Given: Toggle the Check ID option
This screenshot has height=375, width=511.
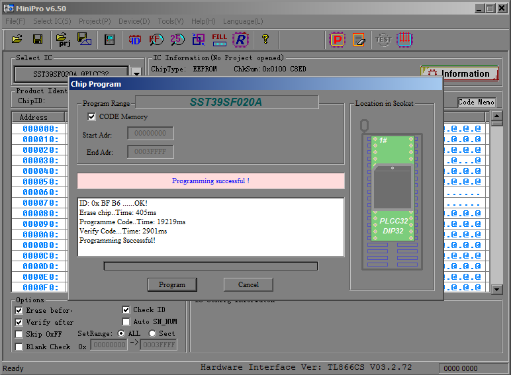Looking at the screenshot, I should pyautogui.click(x=126, y=310).
